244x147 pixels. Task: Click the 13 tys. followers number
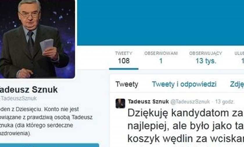point(206,61)
